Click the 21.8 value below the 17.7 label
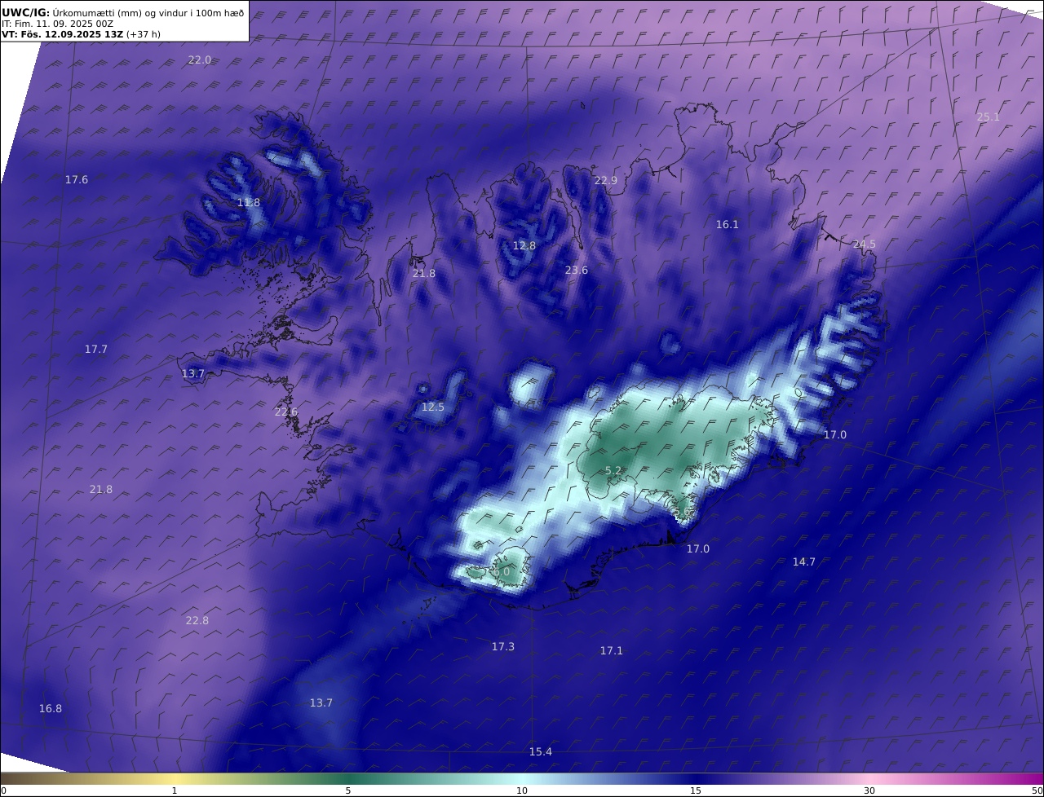This screenshot has width=1044, height=797. pyautogui.click(x=101, y=490)
